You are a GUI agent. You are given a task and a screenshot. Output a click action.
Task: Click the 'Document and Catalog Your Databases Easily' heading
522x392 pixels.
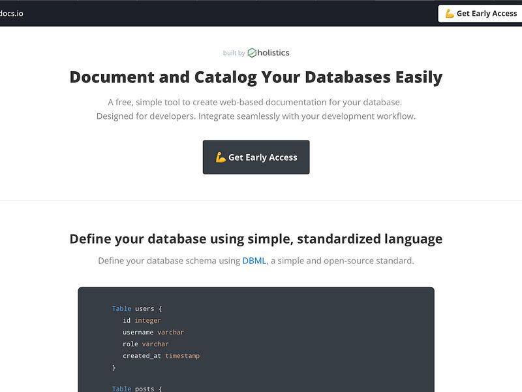[256, 77]
